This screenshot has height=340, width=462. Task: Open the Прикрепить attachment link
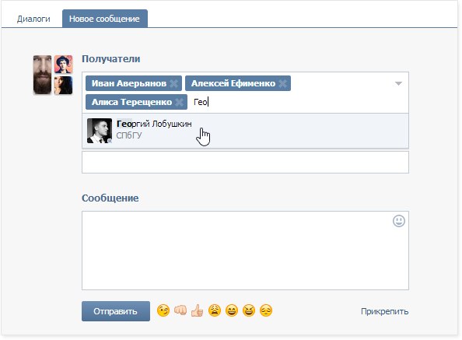(x=384, y=311)
